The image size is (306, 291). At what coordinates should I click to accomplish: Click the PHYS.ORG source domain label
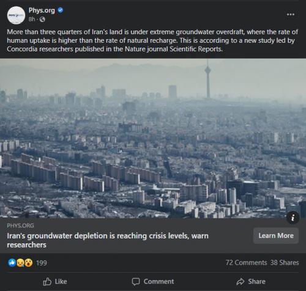tap(20, 226)
